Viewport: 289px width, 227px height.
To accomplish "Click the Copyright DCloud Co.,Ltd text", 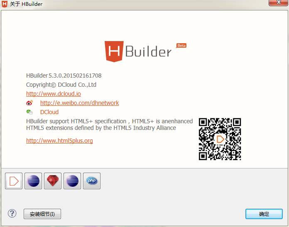I will (61, 85).
